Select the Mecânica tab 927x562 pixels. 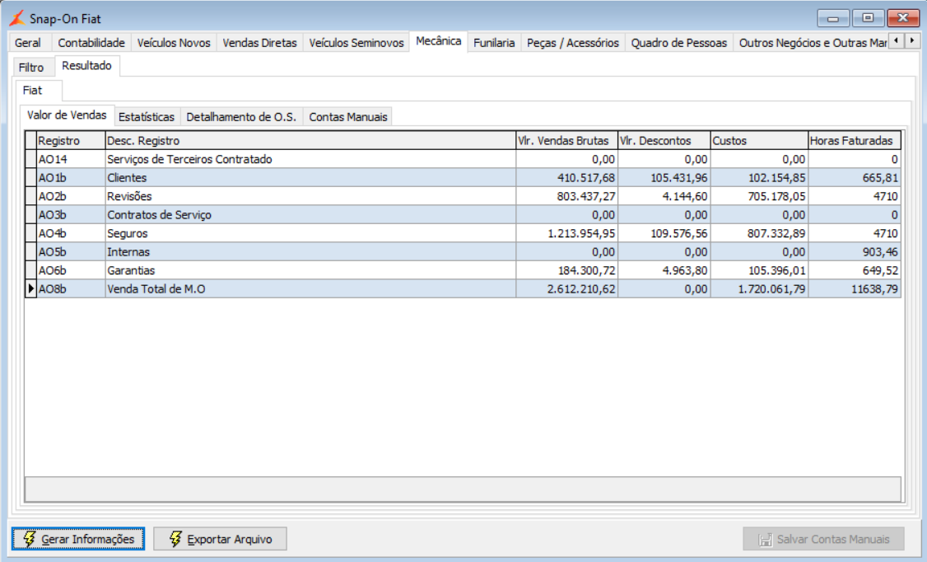439,41
